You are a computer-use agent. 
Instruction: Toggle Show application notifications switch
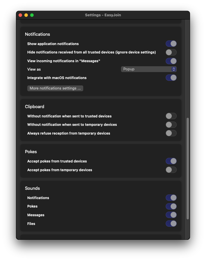coord(171,44)
